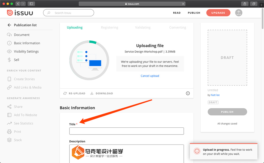
Task: Select the Validating step tab
Action: pos(143,27)
